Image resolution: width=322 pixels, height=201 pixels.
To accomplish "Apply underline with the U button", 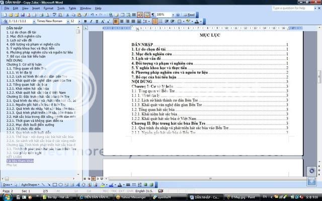I will [x=98, y=22].
